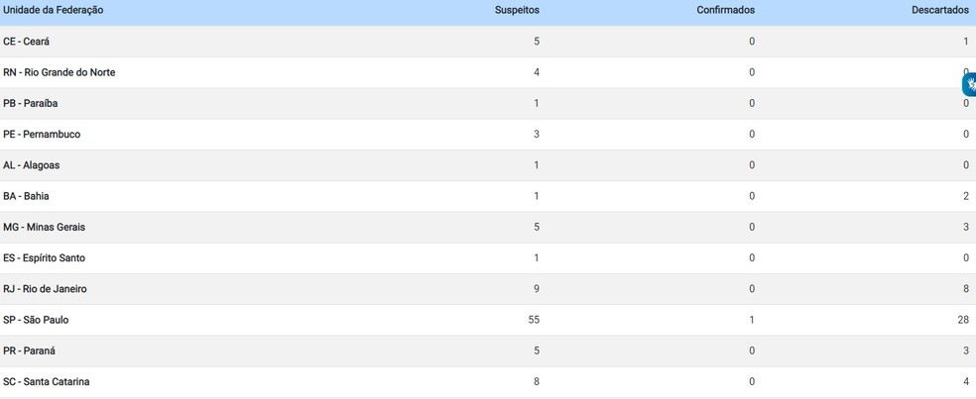Click the Confirmados column header
The height and width of the screenshot is (399, 976).
[x=725, y=10]
